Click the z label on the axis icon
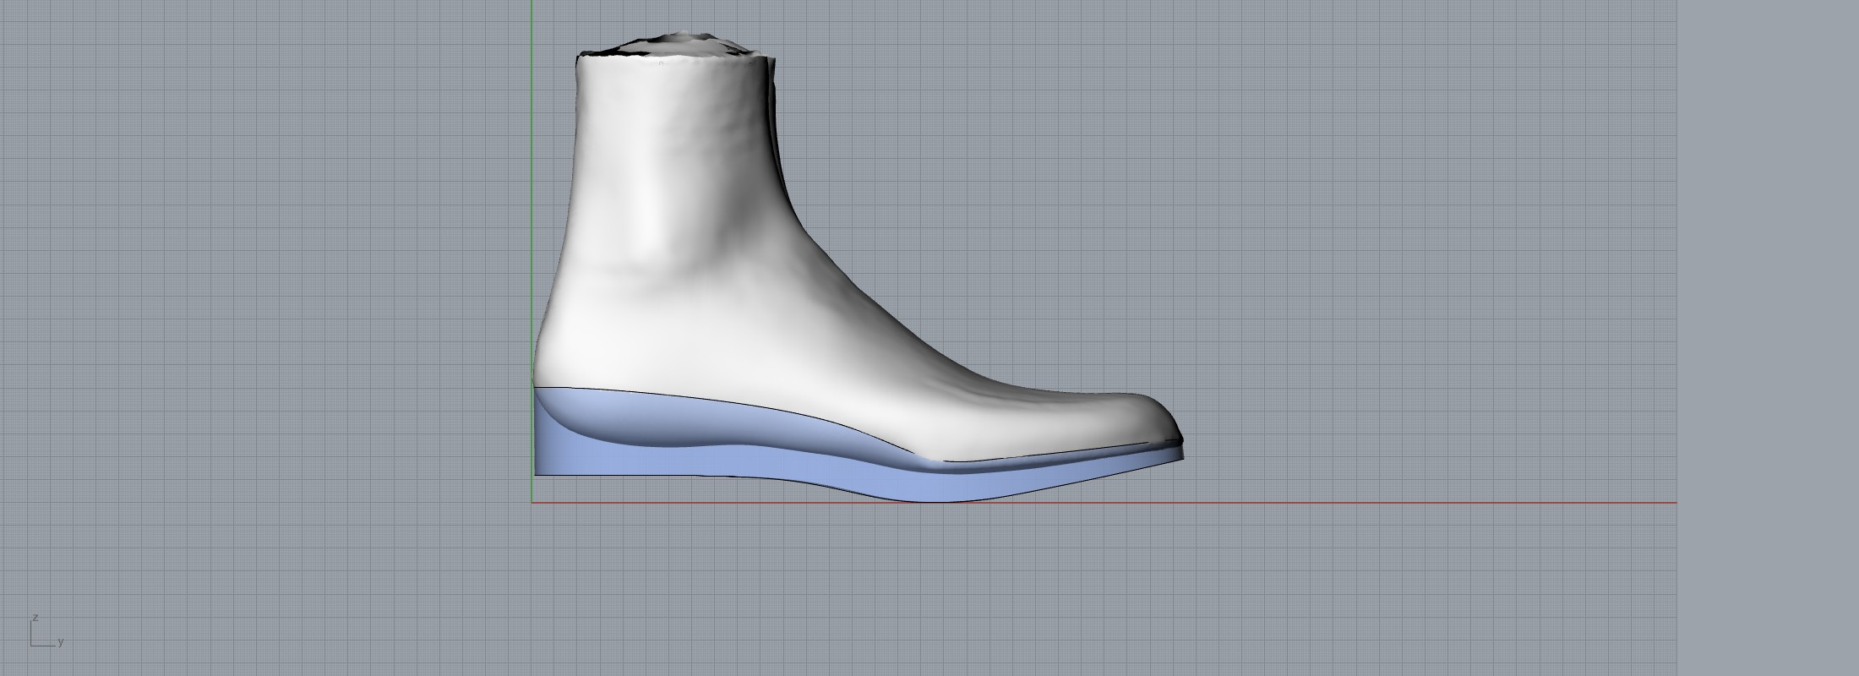The height and width of the screenshot is (676, 1859). (35, 618)
